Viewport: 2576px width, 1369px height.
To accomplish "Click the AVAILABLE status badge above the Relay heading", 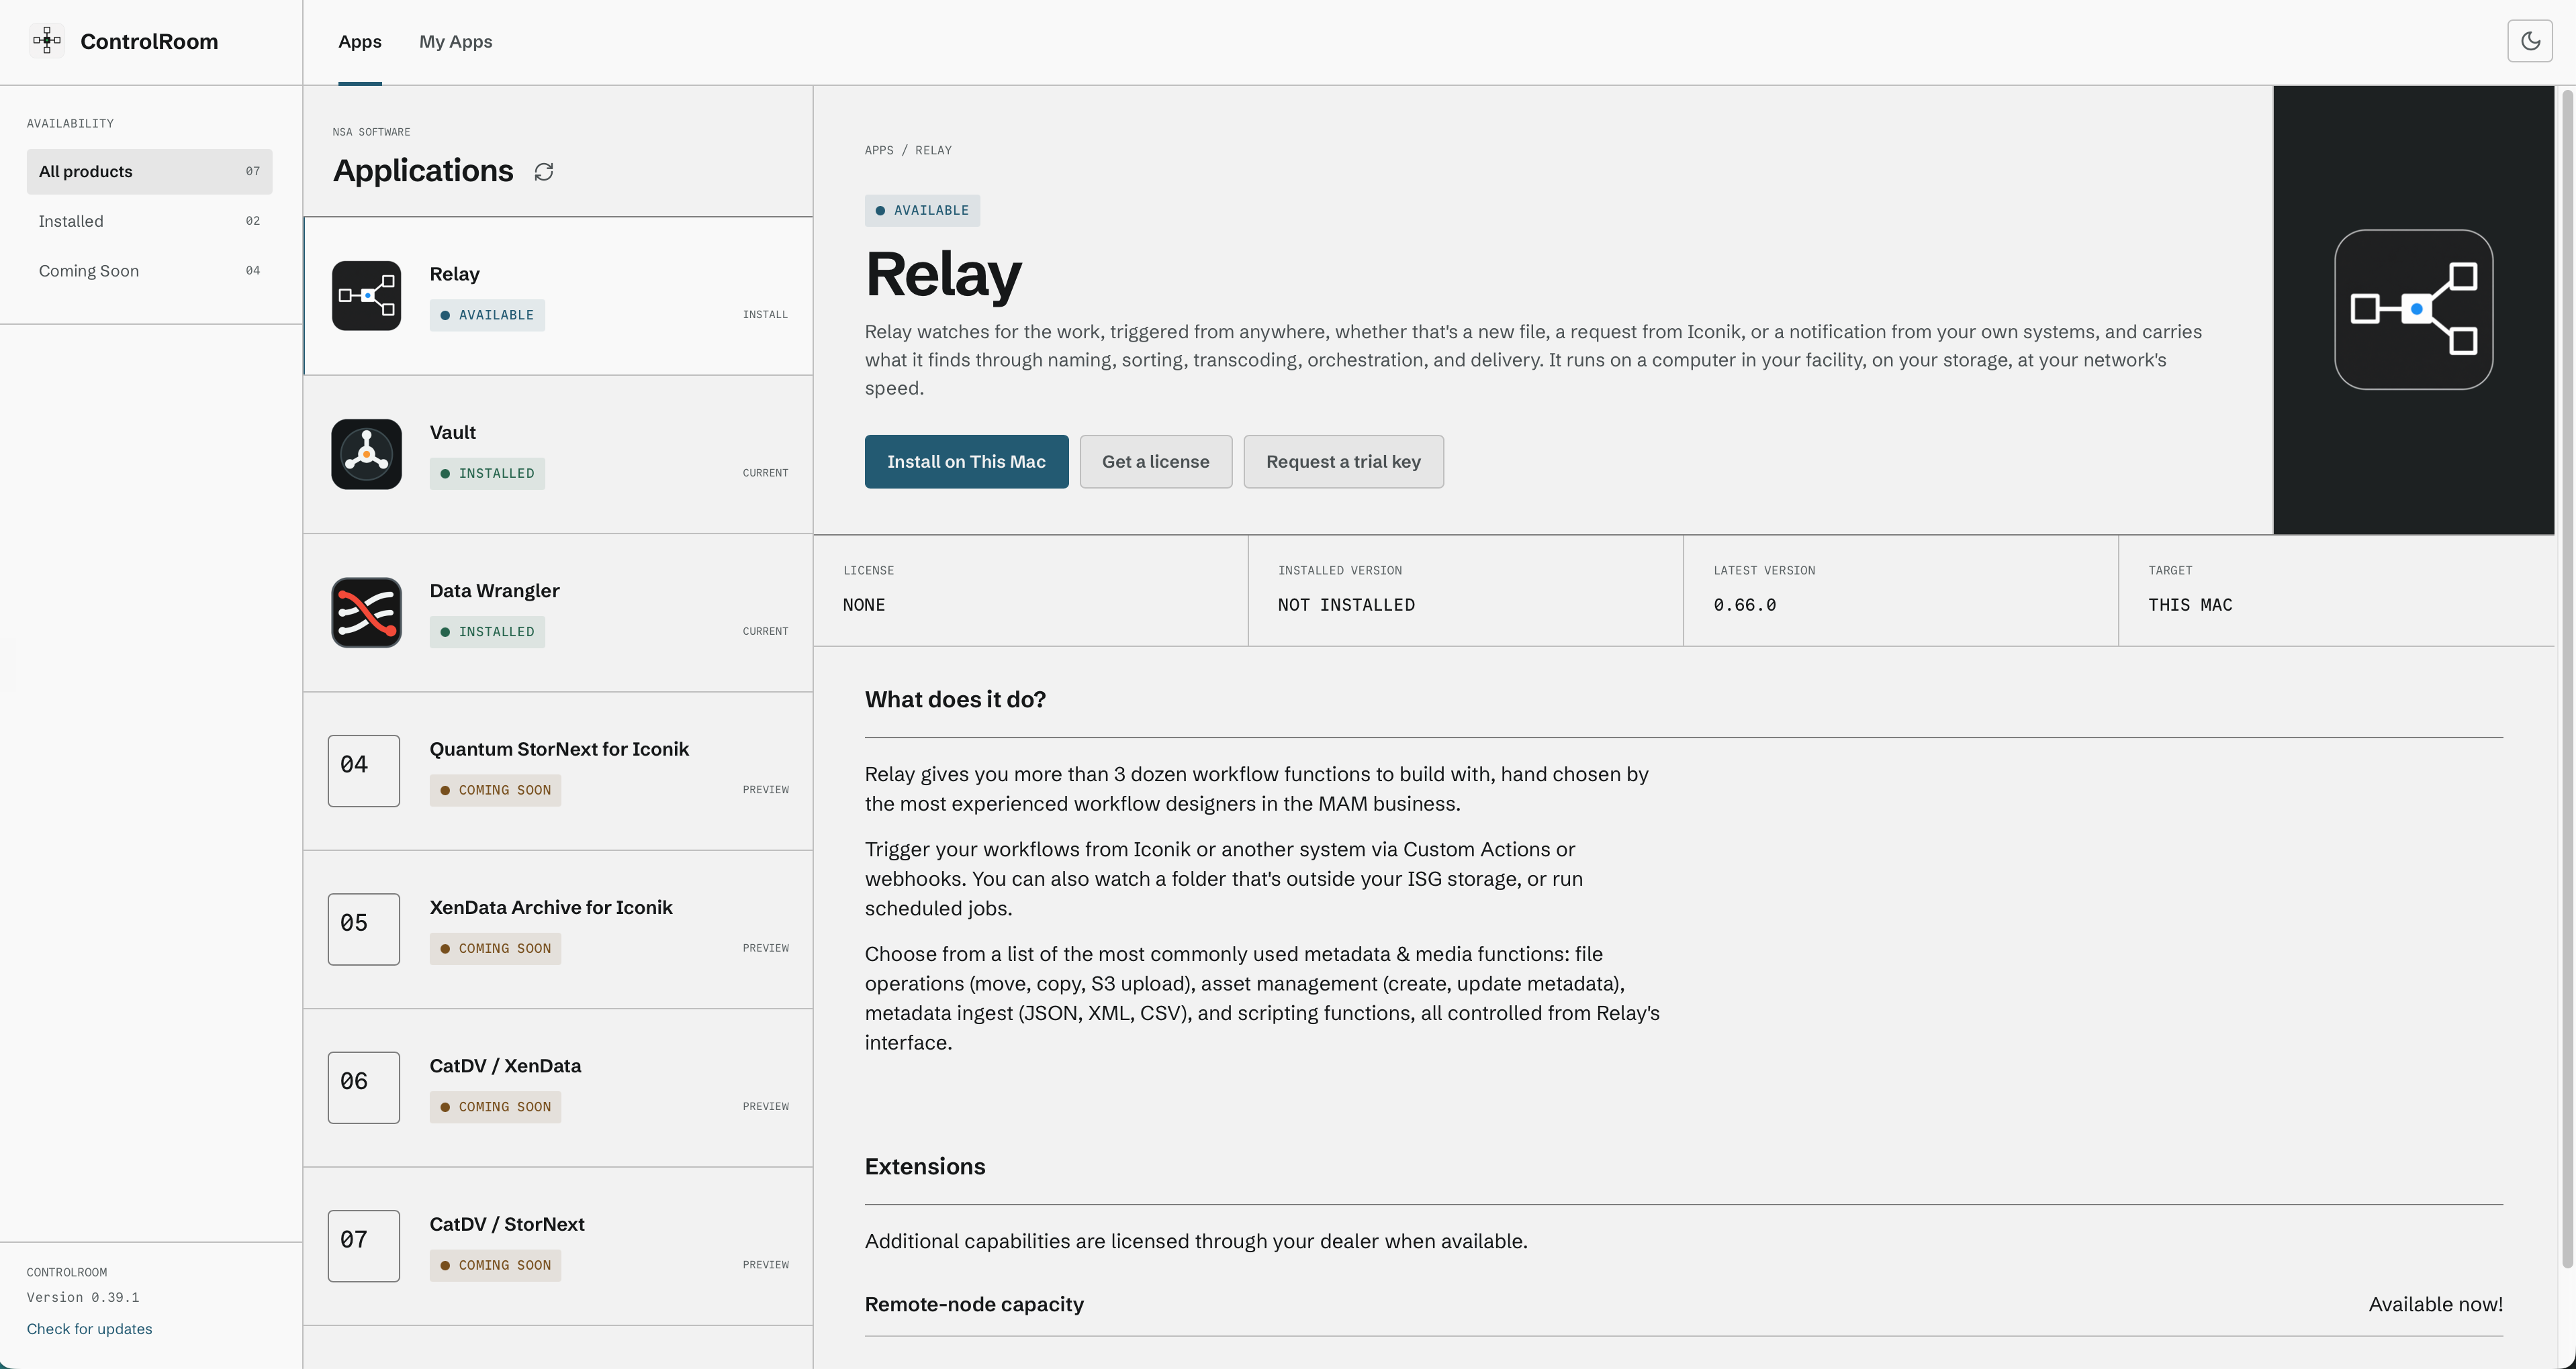I will tap(922, 210).
